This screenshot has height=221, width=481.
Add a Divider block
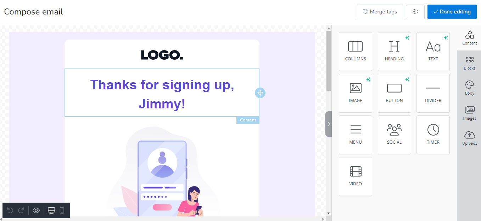433,93
